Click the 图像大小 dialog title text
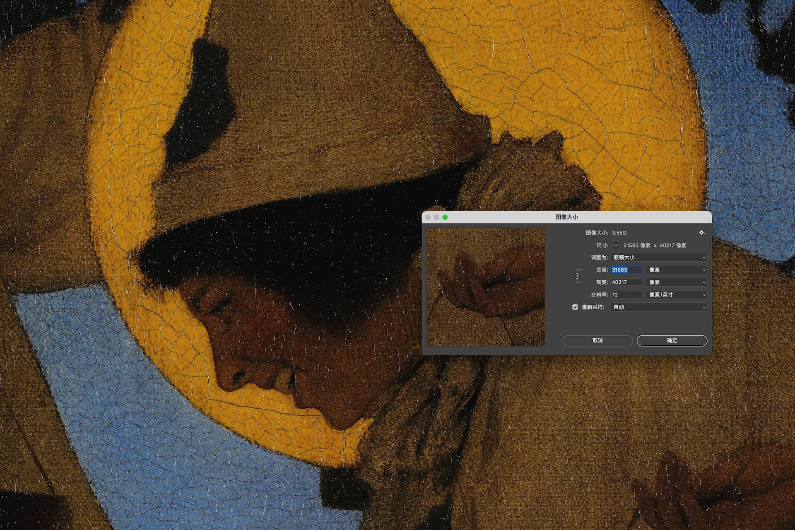Screen dimensions: 795x530 pyautogui.click(x=566, y=217)
